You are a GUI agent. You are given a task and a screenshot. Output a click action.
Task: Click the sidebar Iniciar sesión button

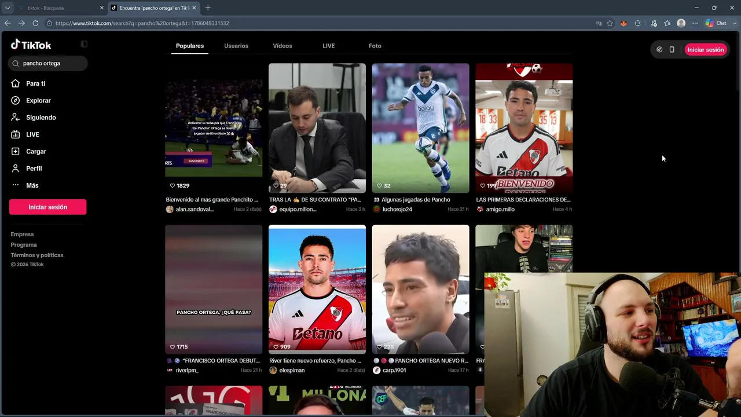pyautogui.click(x=48, y=207)
